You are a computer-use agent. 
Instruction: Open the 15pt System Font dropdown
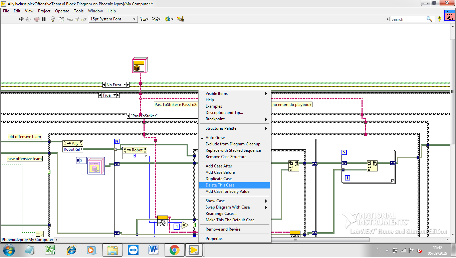pos(113,19)
